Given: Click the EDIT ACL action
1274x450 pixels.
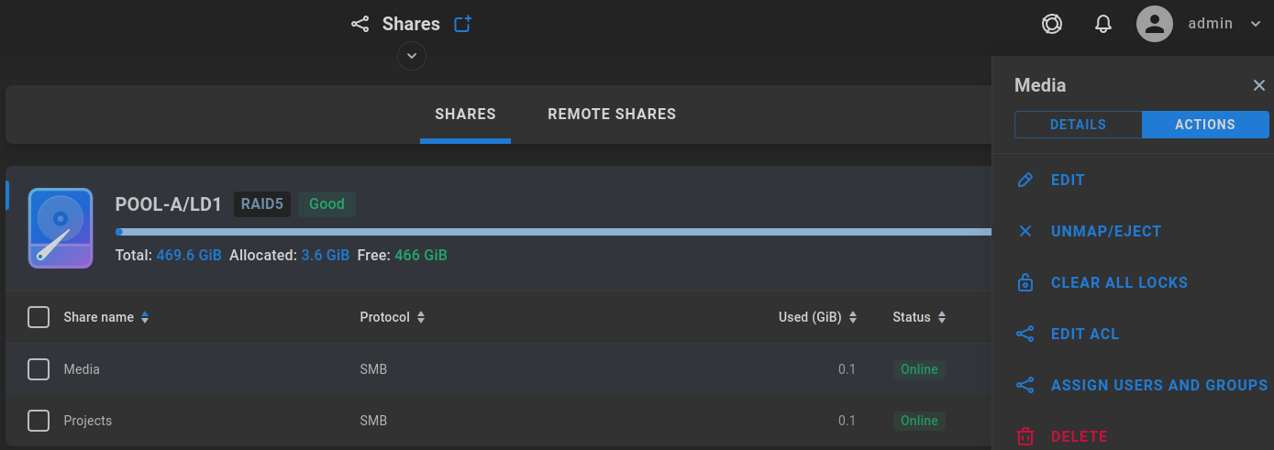Looking at the screenshot, I should (1085, 334).
